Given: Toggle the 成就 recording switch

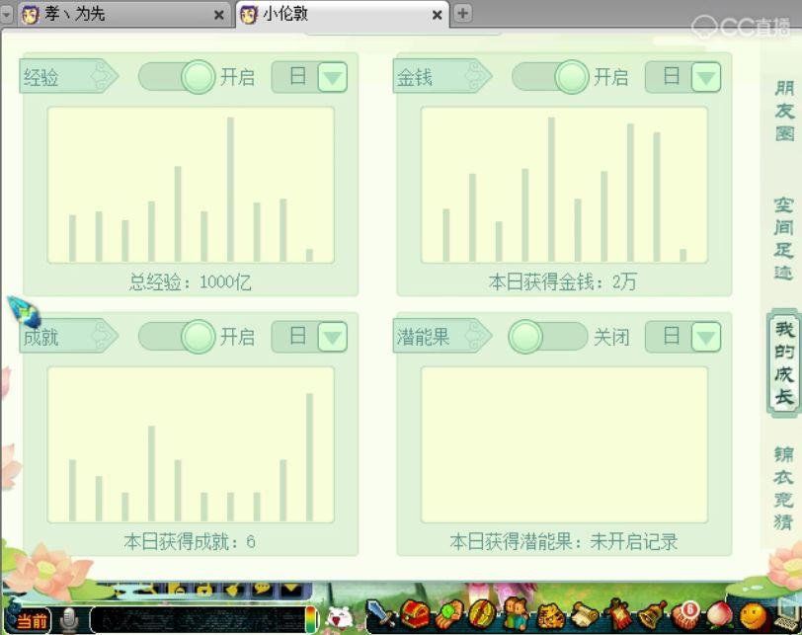Looking at the screenshot, I should 177,337.
